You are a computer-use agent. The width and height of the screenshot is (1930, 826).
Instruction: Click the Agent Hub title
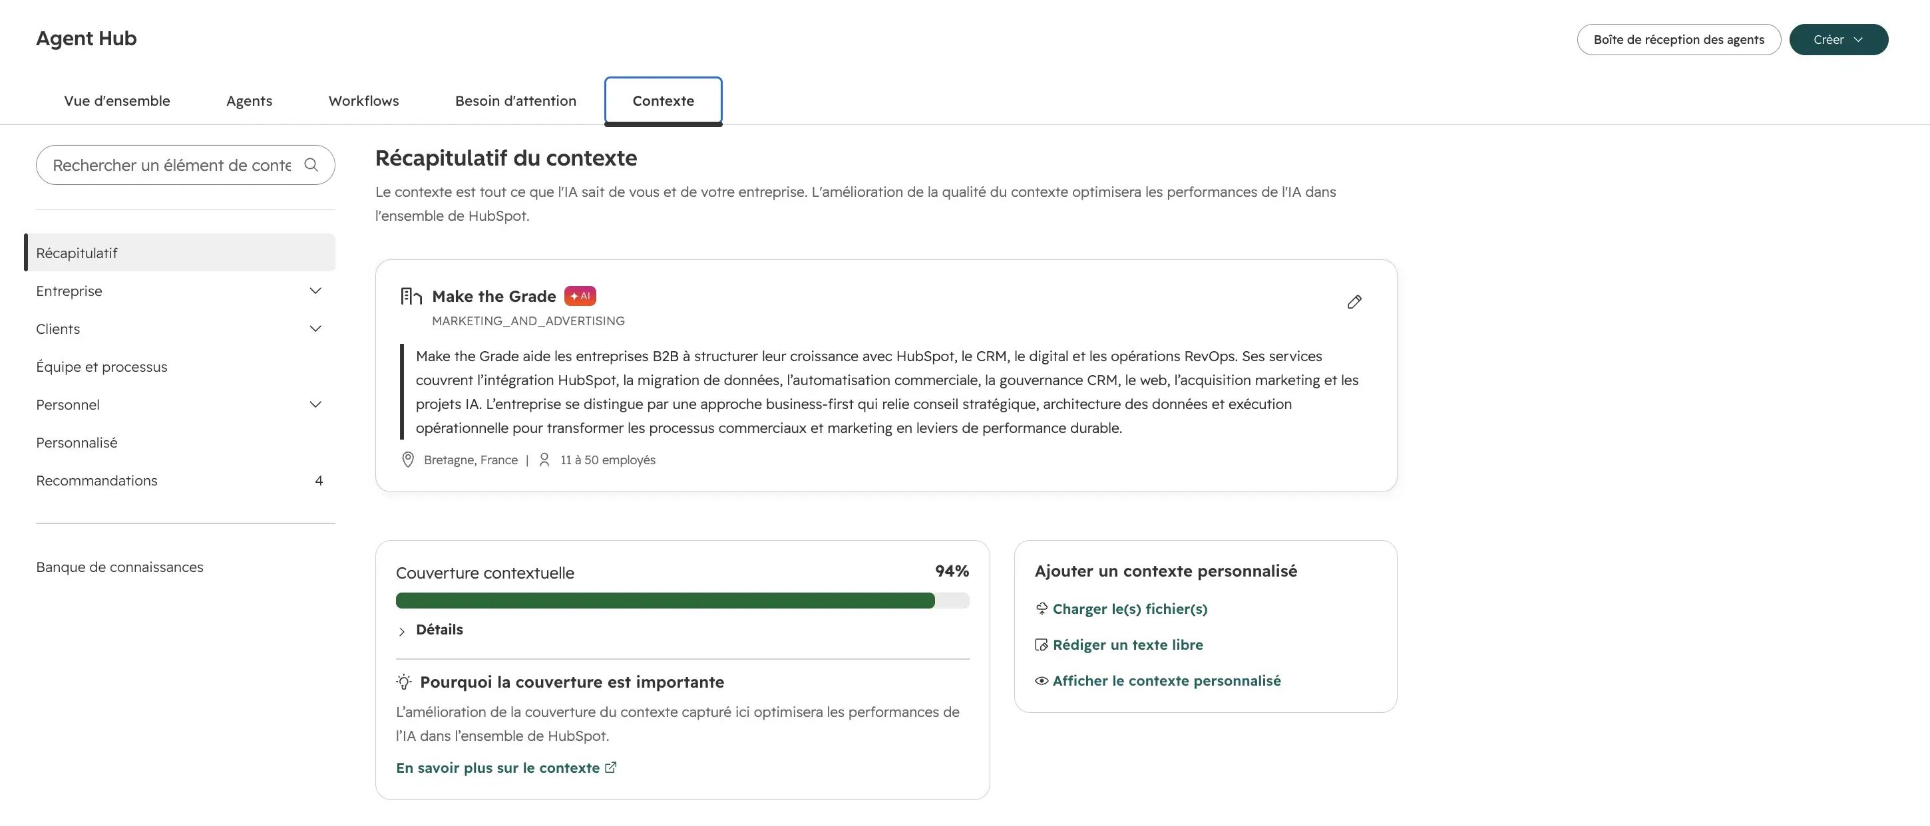click(86, 38)
